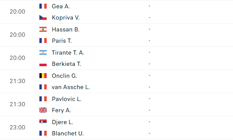
Task: Select Pavlovic L. in match list
Action: 67,99
